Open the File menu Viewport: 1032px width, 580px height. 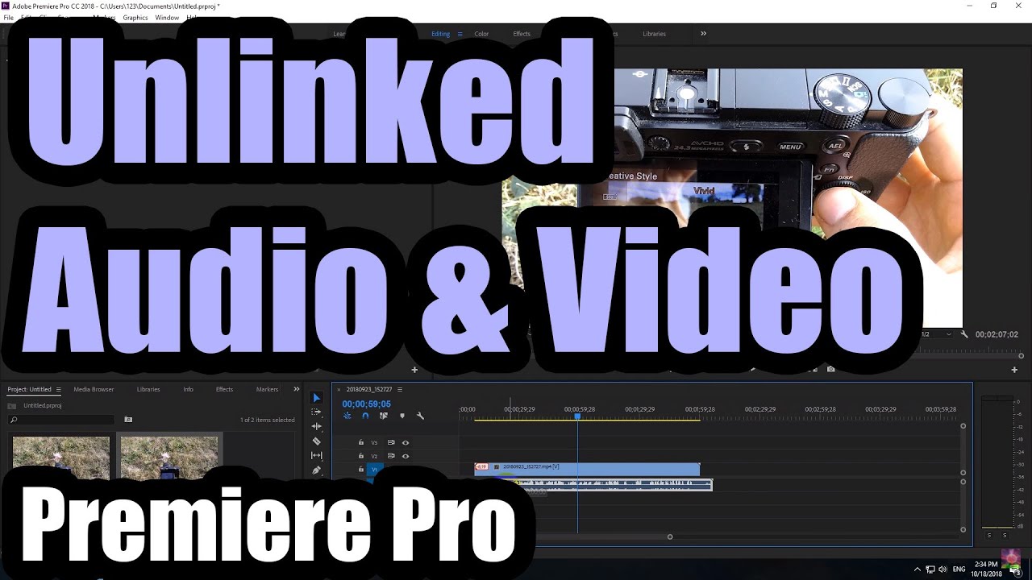click(8, 17)
